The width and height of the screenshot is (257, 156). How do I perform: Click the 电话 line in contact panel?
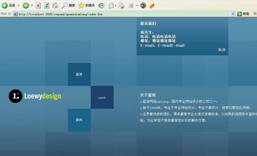[158, 37]
